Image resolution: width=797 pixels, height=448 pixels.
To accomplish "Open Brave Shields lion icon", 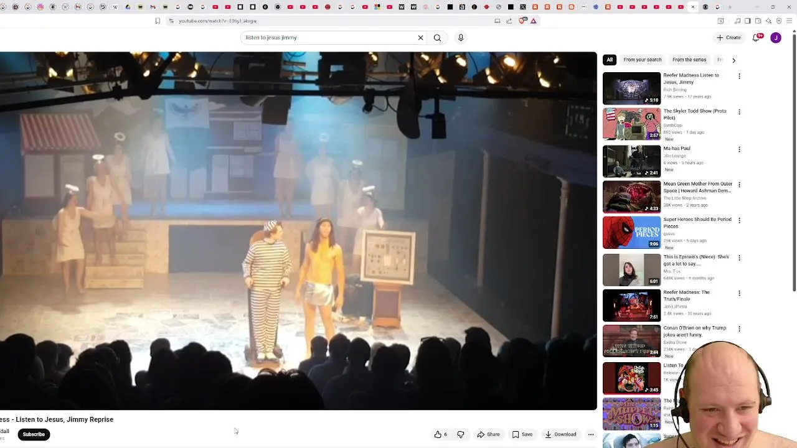I will tap(523, 21).
